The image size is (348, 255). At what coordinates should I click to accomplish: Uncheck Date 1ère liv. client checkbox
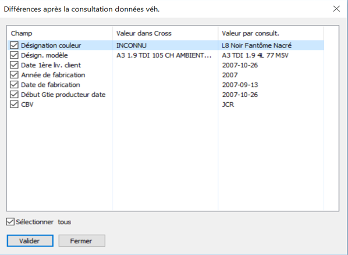pyautogui.click(x=14, y=65)
